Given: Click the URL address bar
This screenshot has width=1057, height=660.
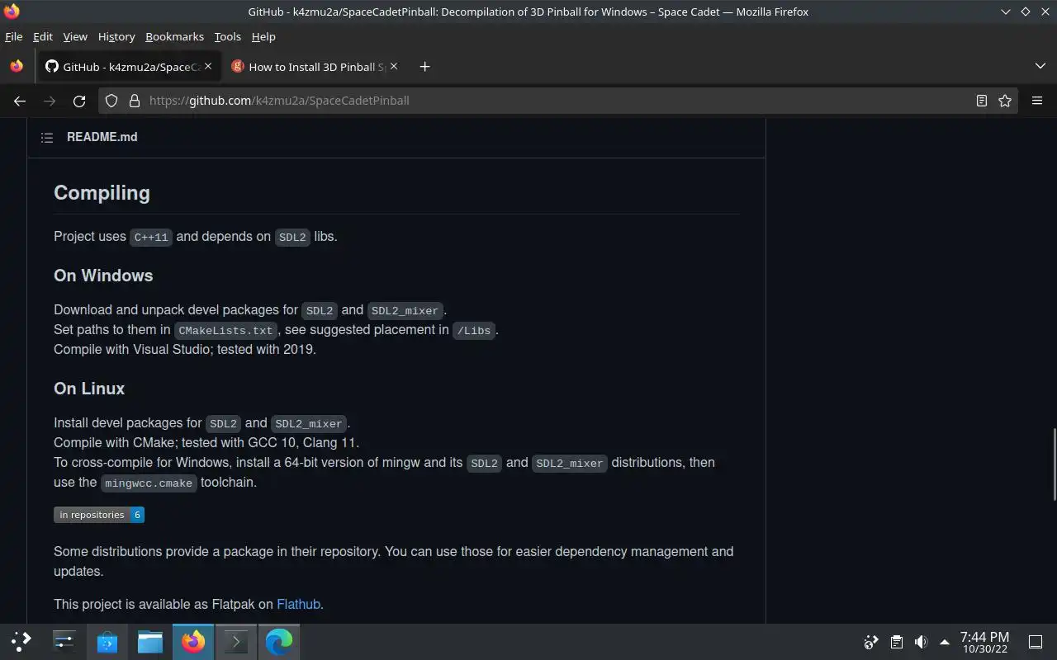Looking at the screenshot, I should click(x=558, y=101).
